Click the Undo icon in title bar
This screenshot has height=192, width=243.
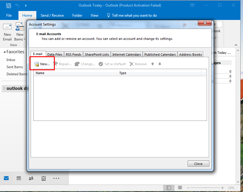point(17,6)
